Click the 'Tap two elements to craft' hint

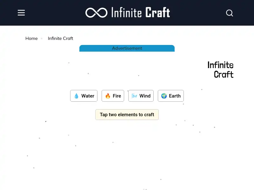pyautogui.click(x=127, y=115)
